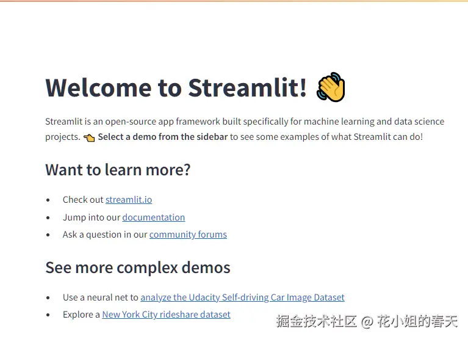Open Udacity Self-driving Car Image Dataset link

pos(242,297)
